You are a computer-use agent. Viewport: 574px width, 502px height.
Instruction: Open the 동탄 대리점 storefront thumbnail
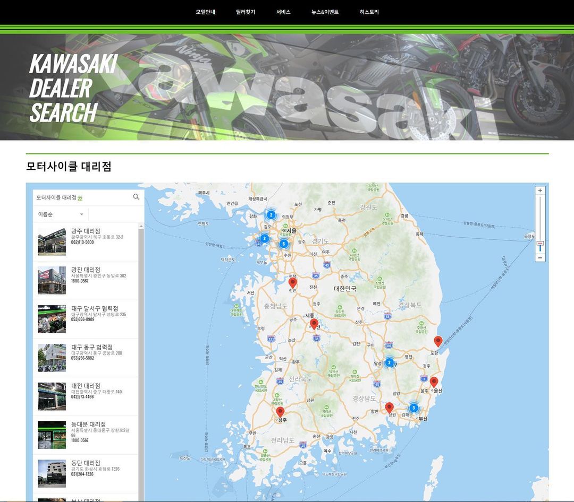[52, 473]
